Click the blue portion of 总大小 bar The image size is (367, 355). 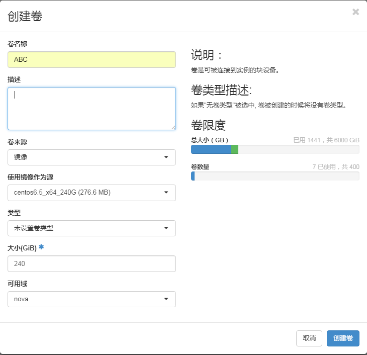coord(211,149)
